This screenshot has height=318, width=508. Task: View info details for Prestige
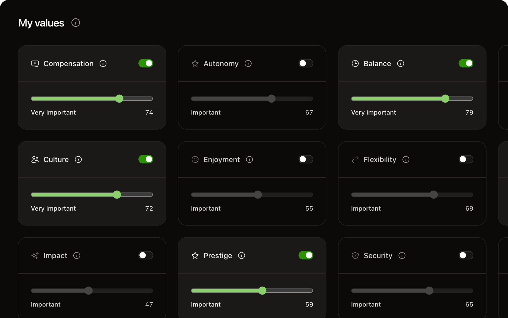pos(241,255)
